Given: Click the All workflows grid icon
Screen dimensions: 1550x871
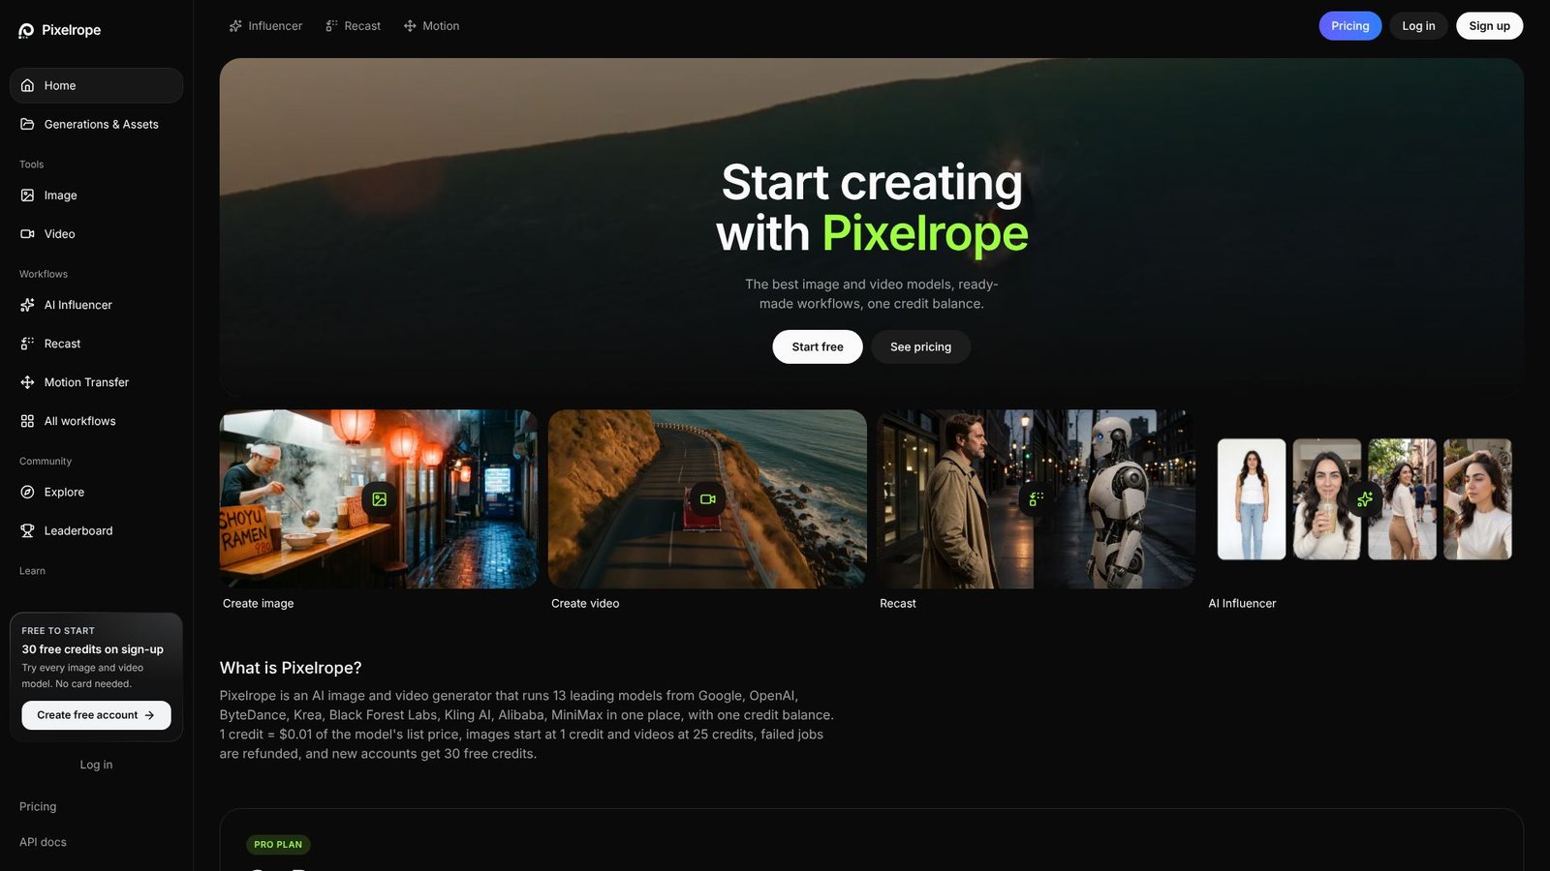Looking at the screenshot, I should coord(27,421).
